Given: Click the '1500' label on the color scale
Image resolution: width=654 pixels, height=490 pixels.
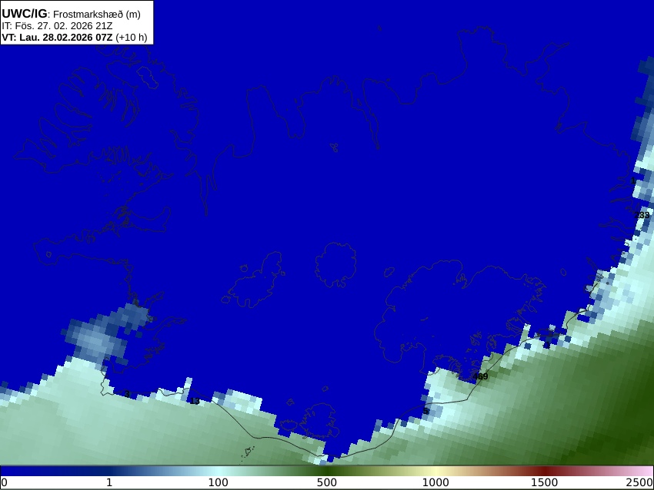Looking at the screenshot, I should [544, 482].
